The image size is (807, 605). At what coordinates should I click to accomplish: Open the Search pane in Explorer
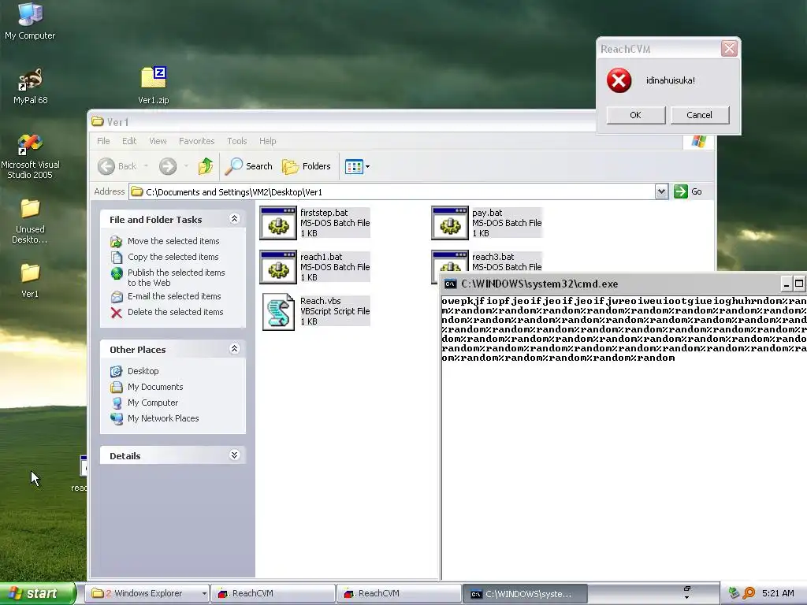249,166
